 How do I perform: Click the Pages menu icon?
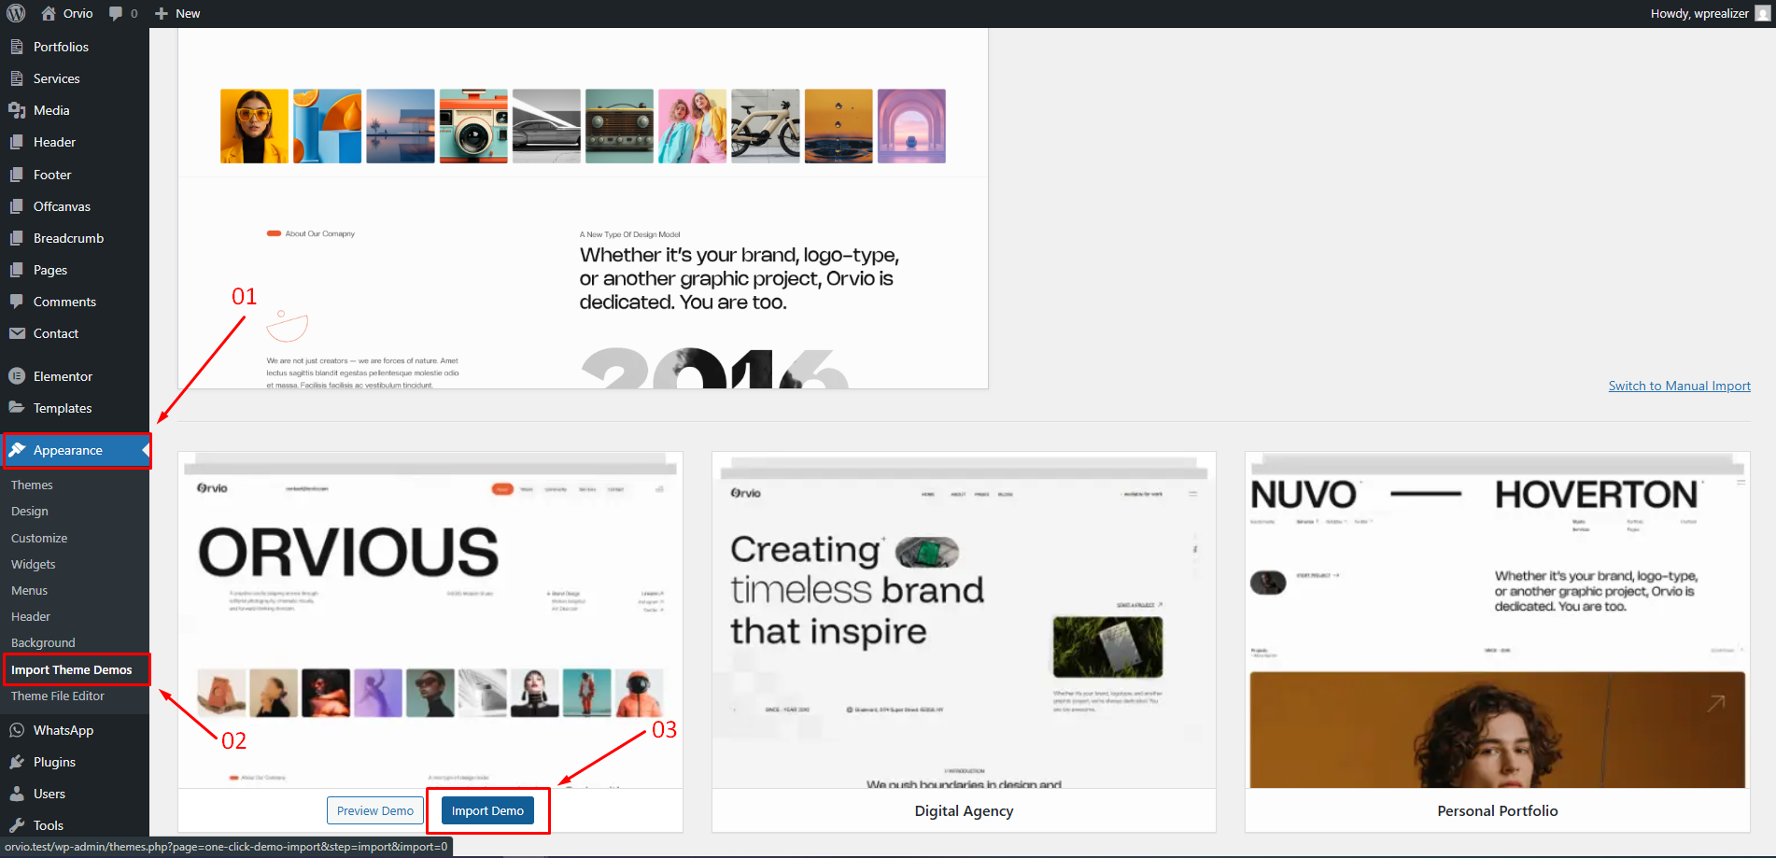click(17, 270)
